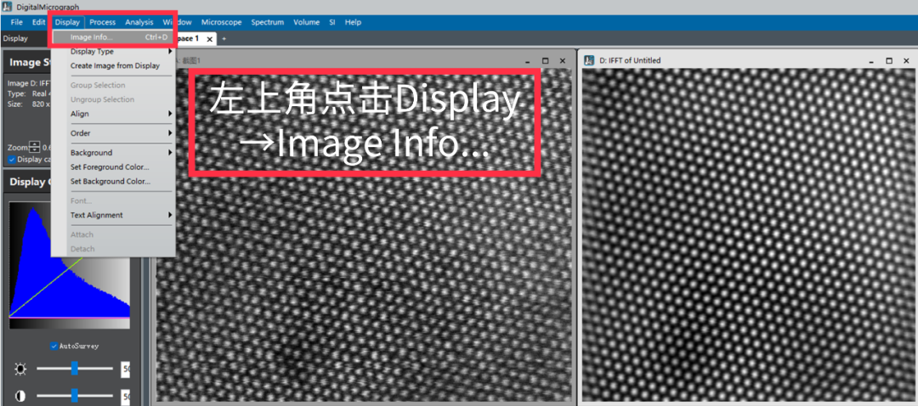Image resolution: width=918 pixels, height=406 pixels.
Task: Click the window icon of IFFT of Untitled
Action: (590, 60)
